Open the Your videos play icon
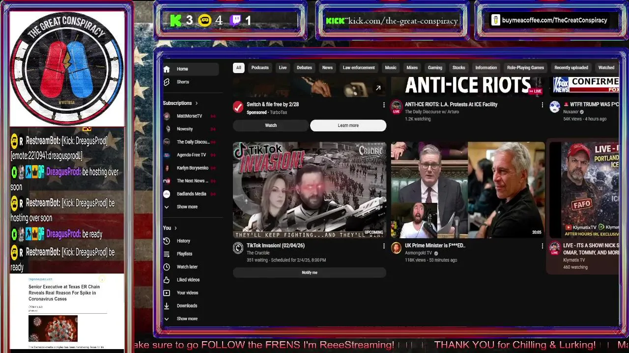 tap(167, 293)
